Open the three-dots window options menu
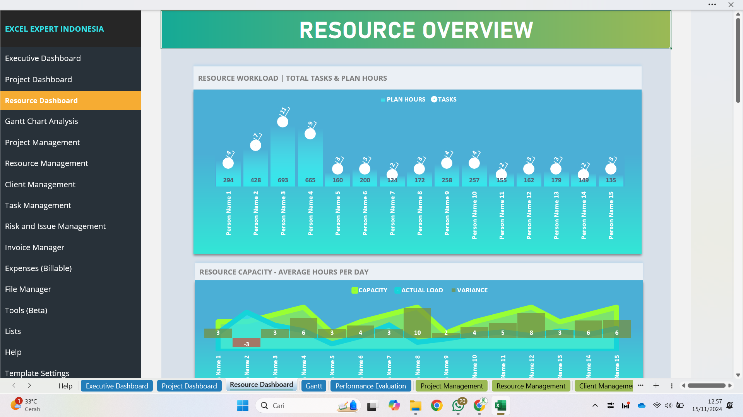 (x=712, y=5)
